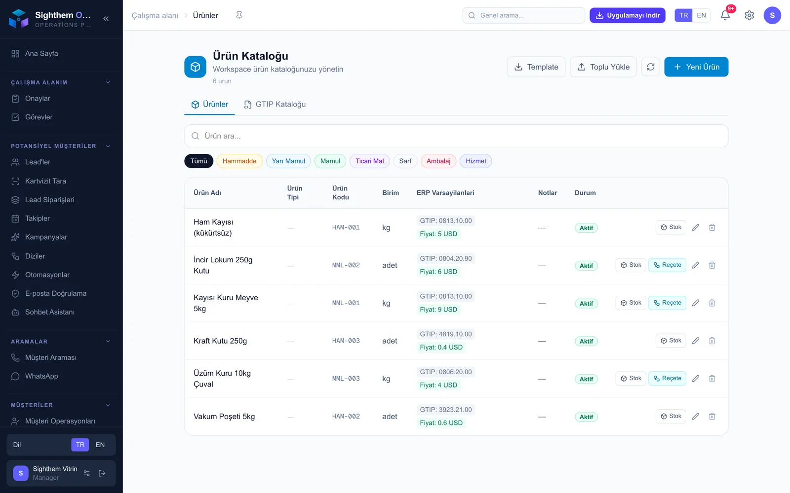Filter products by the Hammadde chip
This screenshot has width=790, height=493.
coord(239,161)
